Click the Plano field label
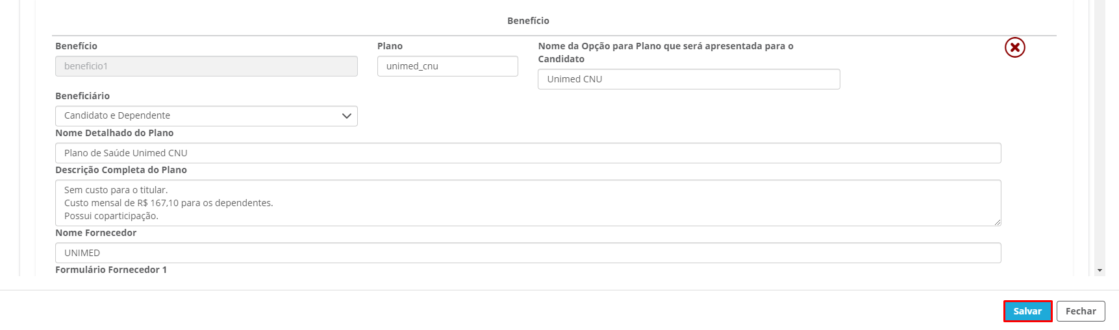The width and height of the screenshot is (1119, 330). pyautogui.click(x=390, y=46)
